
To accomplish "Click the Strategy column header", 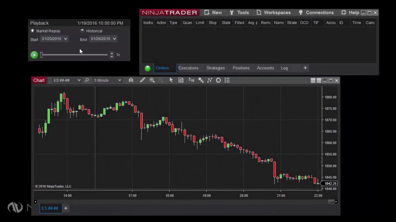I will [x=292, y=23].
